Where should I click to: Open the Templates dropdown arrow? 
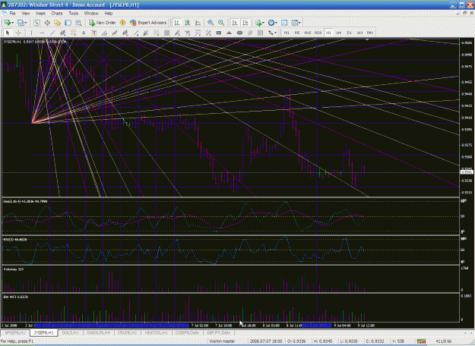point(299,23)
